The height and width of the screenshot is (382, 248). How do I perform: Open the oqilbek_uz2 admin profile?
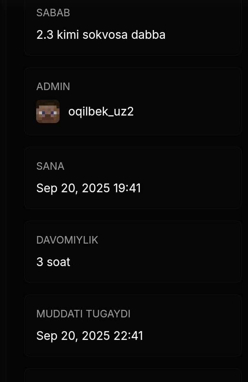coord(101,111)
